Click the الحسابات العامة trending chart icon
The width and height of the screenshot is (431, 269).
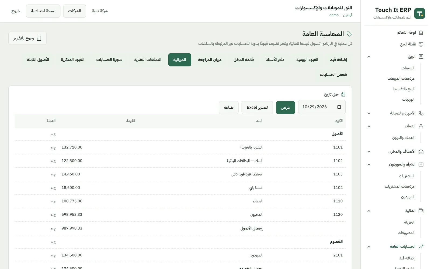tap(421, 246)
